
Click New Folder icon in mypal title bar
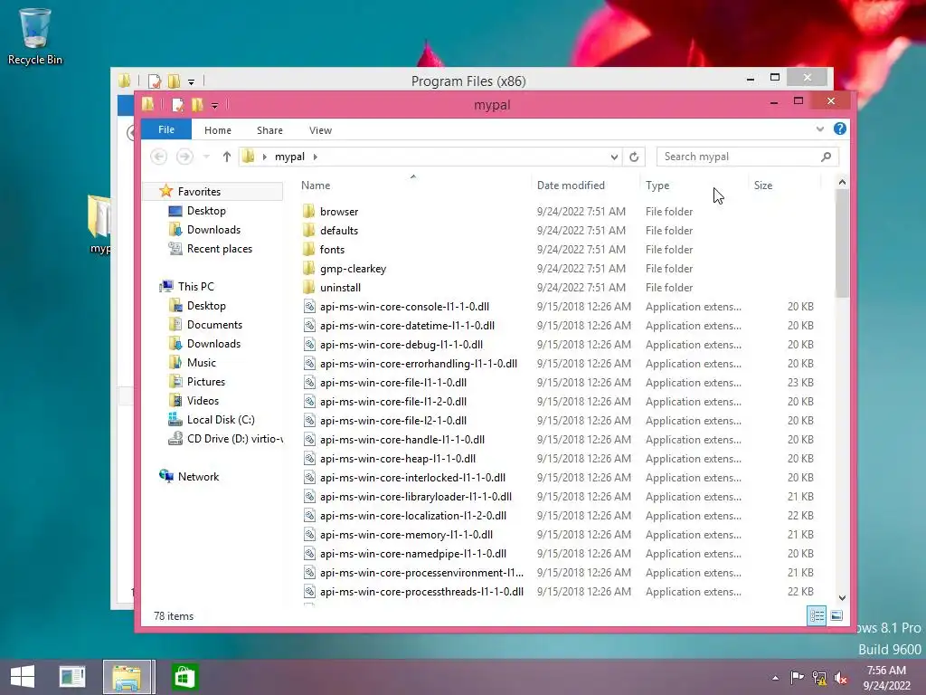pos(196,105)
